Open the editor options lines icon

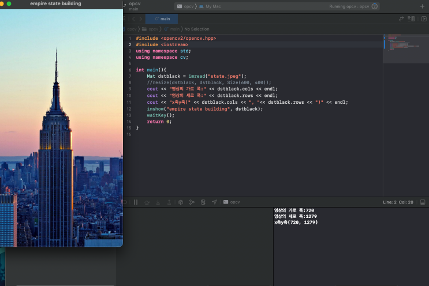(x=411, y=19)
